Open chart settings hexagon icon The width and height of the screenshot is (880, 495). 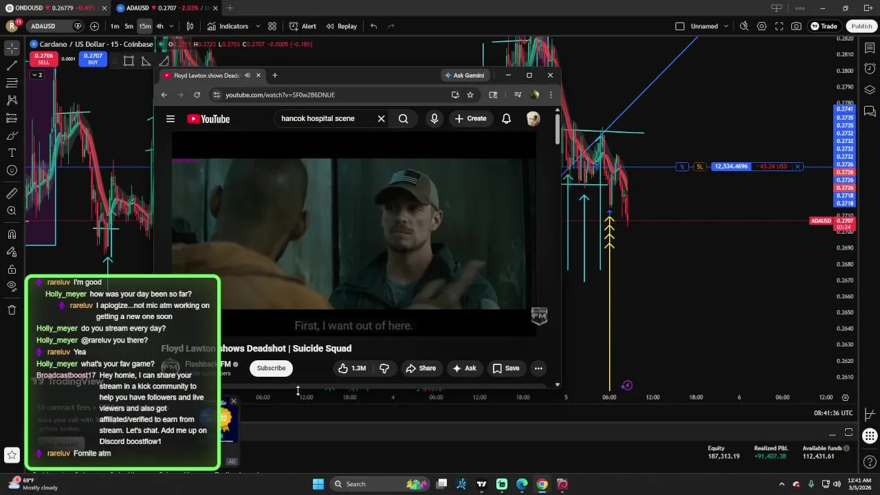tap(762, 26)
